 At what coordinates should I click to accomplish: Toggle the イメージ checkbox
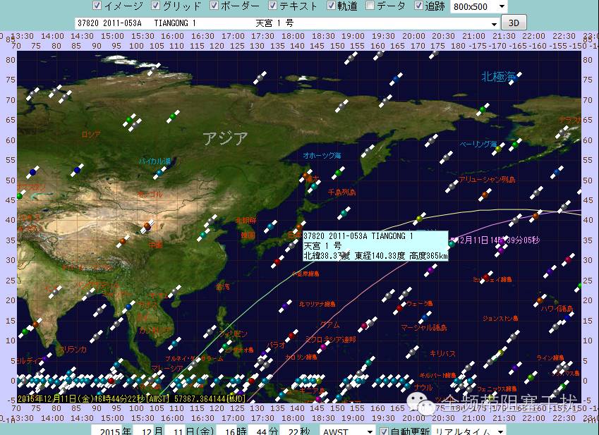point(97,6)
